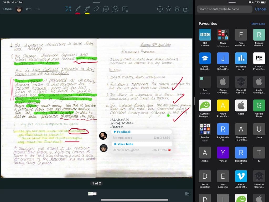
Task: Tap the red pen colour swatch
Action: 78,14
